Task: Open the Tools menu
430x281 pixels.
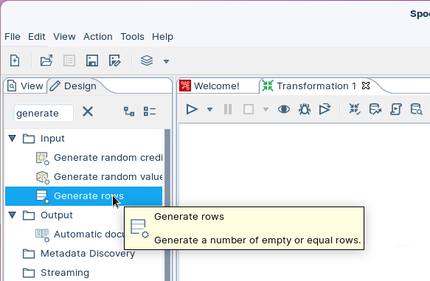Action: pyautogui.click(x=132, y=36)
